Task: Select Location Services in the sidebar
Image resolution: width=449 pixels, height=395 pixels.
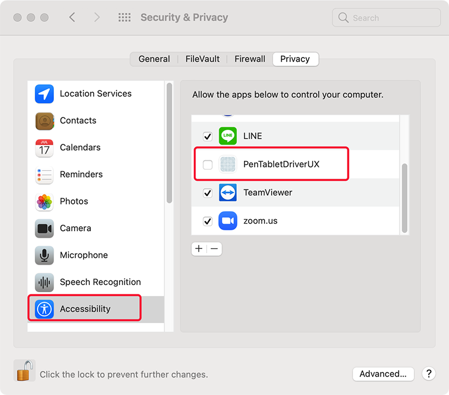Action: (x=95, y=94)
